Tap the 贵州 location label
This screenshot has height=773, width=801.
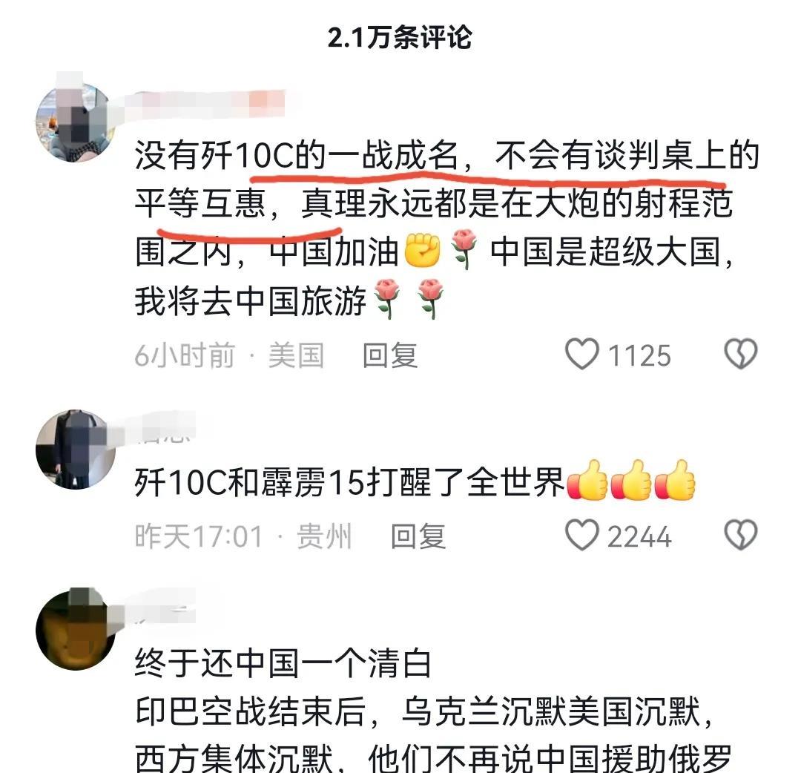point(324,536)
